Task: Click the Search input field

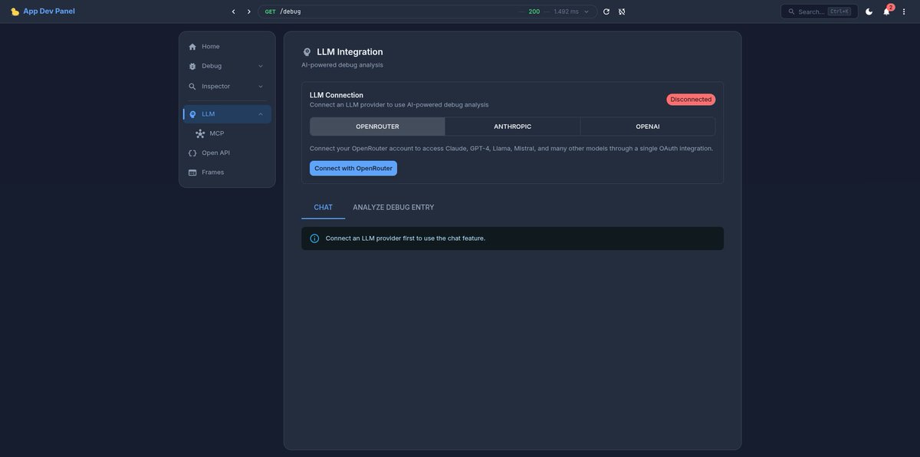Action: 819,12
